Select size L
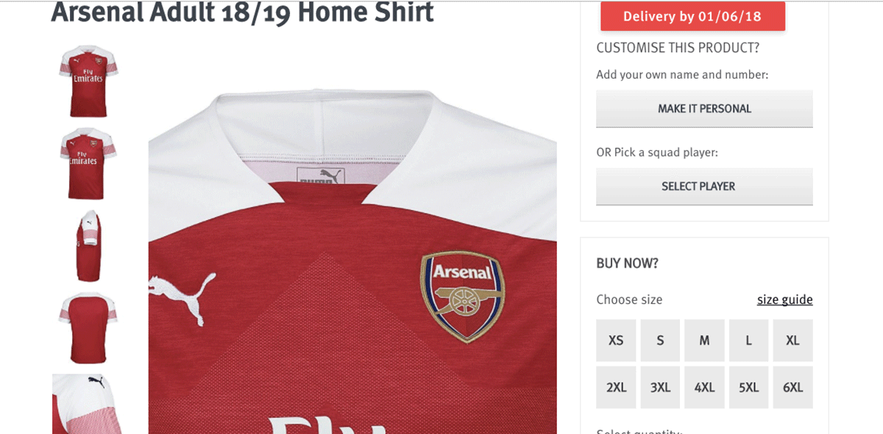The width and height of the screenshot is (883, 434). point(748,341)
